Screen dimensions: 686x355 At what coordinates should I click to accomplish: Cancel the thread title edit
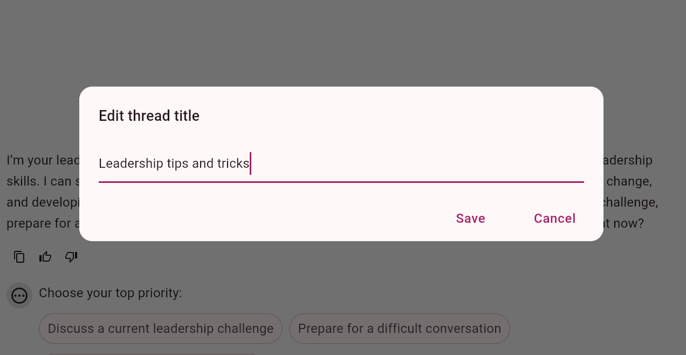(x=554, y=219)
